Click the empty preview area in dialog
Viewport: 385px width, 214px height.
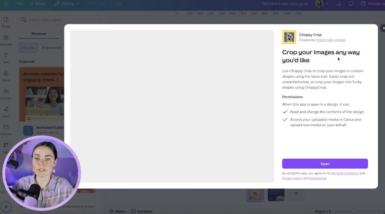point(172,106)
